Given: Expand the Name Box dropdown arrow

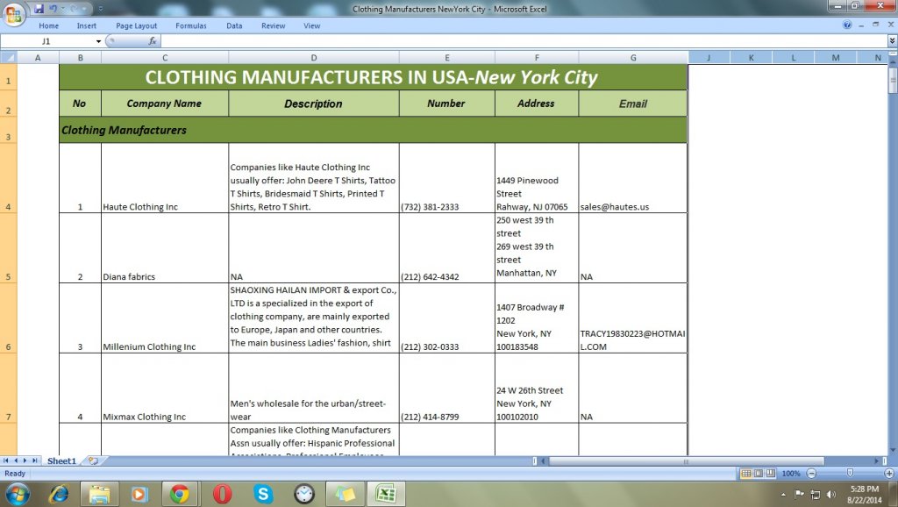Looking at the screenshot, I should (98, 41).
